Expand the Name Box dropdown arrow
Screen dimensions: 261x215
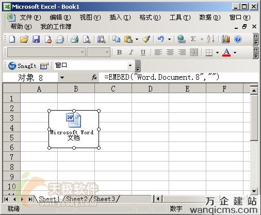pos(62,78)
